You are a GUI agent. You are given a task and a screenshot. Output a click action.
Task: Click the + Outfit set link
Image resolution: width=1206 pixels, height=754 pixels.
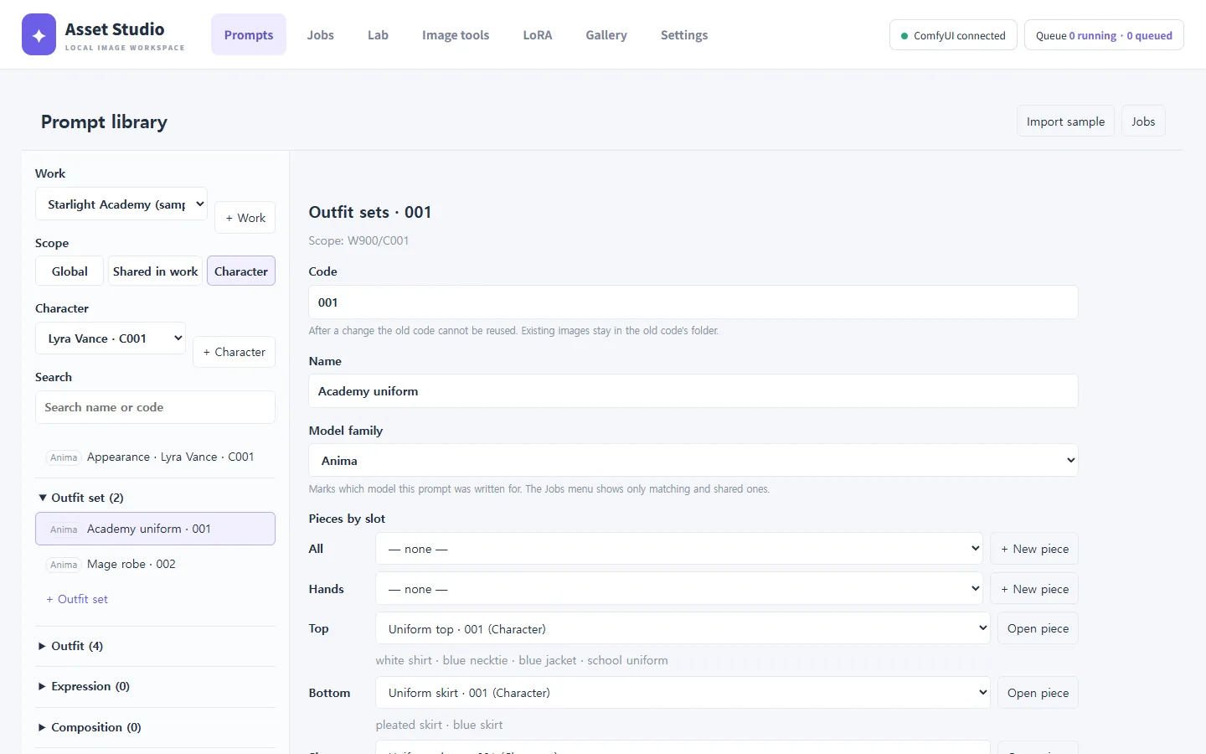77,599
